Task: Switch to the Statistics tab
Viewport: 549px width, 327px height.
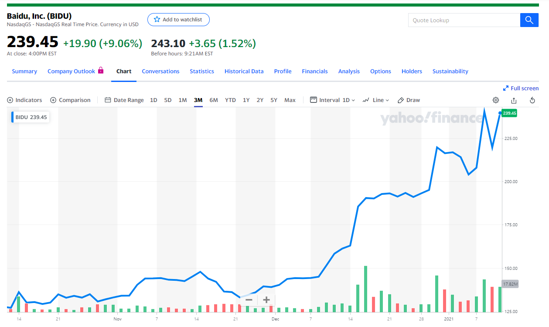Action: point(202,72)
